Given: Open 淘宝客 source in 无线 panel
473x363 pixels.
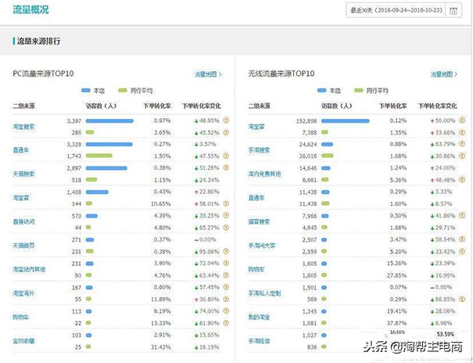Looking at the screenshot, I should 256,127.
